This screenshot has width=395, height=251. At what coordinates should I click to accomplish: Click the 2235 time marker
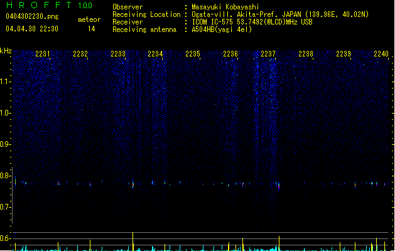click(193, 54)
